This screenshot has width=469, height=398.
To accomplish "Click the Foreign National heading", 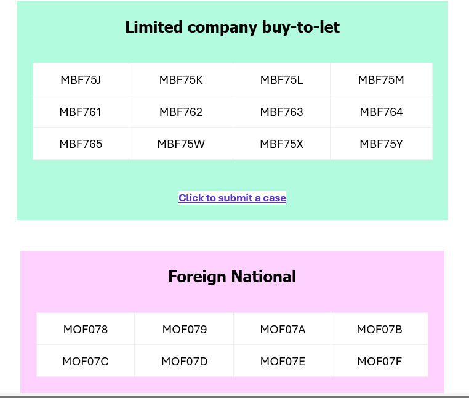I will point(232,277).
